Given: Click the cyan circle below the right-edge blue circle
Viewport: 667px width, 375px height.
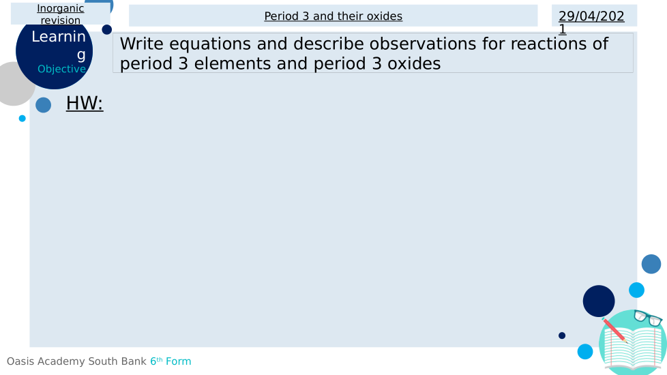Looking at the screenshot, I should 636,290.
